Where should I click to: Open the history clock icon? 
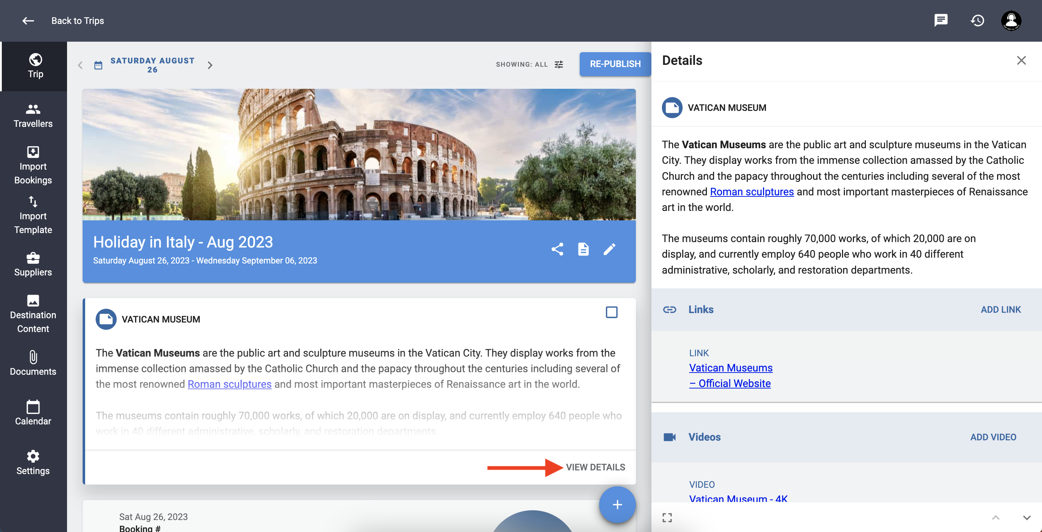coord(977,20)
